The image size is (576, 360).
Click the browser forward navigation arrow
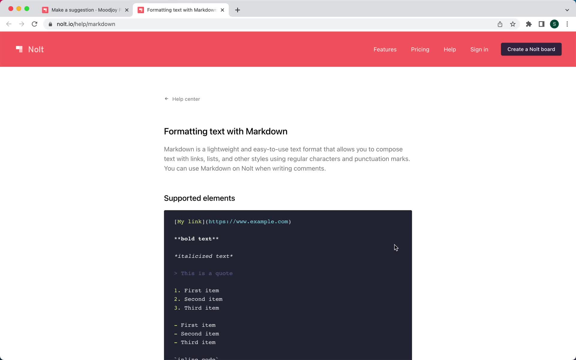(x=21, y=24)
